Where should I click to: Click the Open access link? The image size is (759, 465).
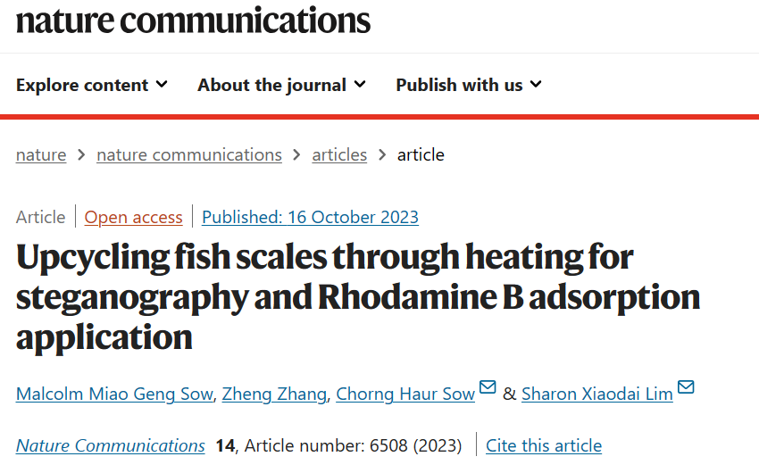click(x=134, y=217)
